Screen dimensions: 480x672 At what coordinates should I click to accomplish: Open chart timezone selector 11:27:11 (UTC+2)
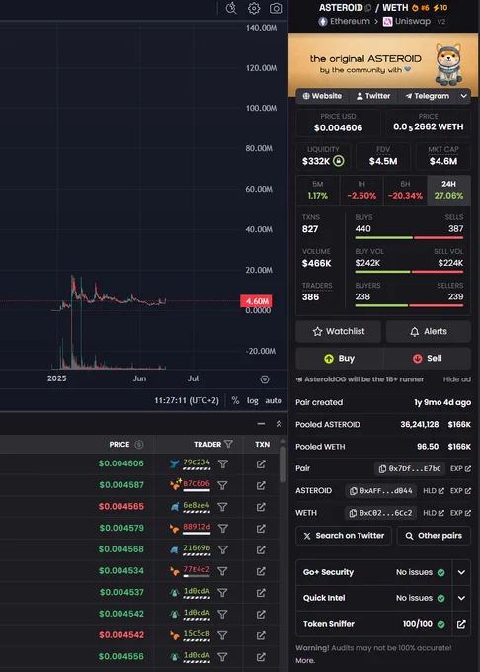click(187, 400)
